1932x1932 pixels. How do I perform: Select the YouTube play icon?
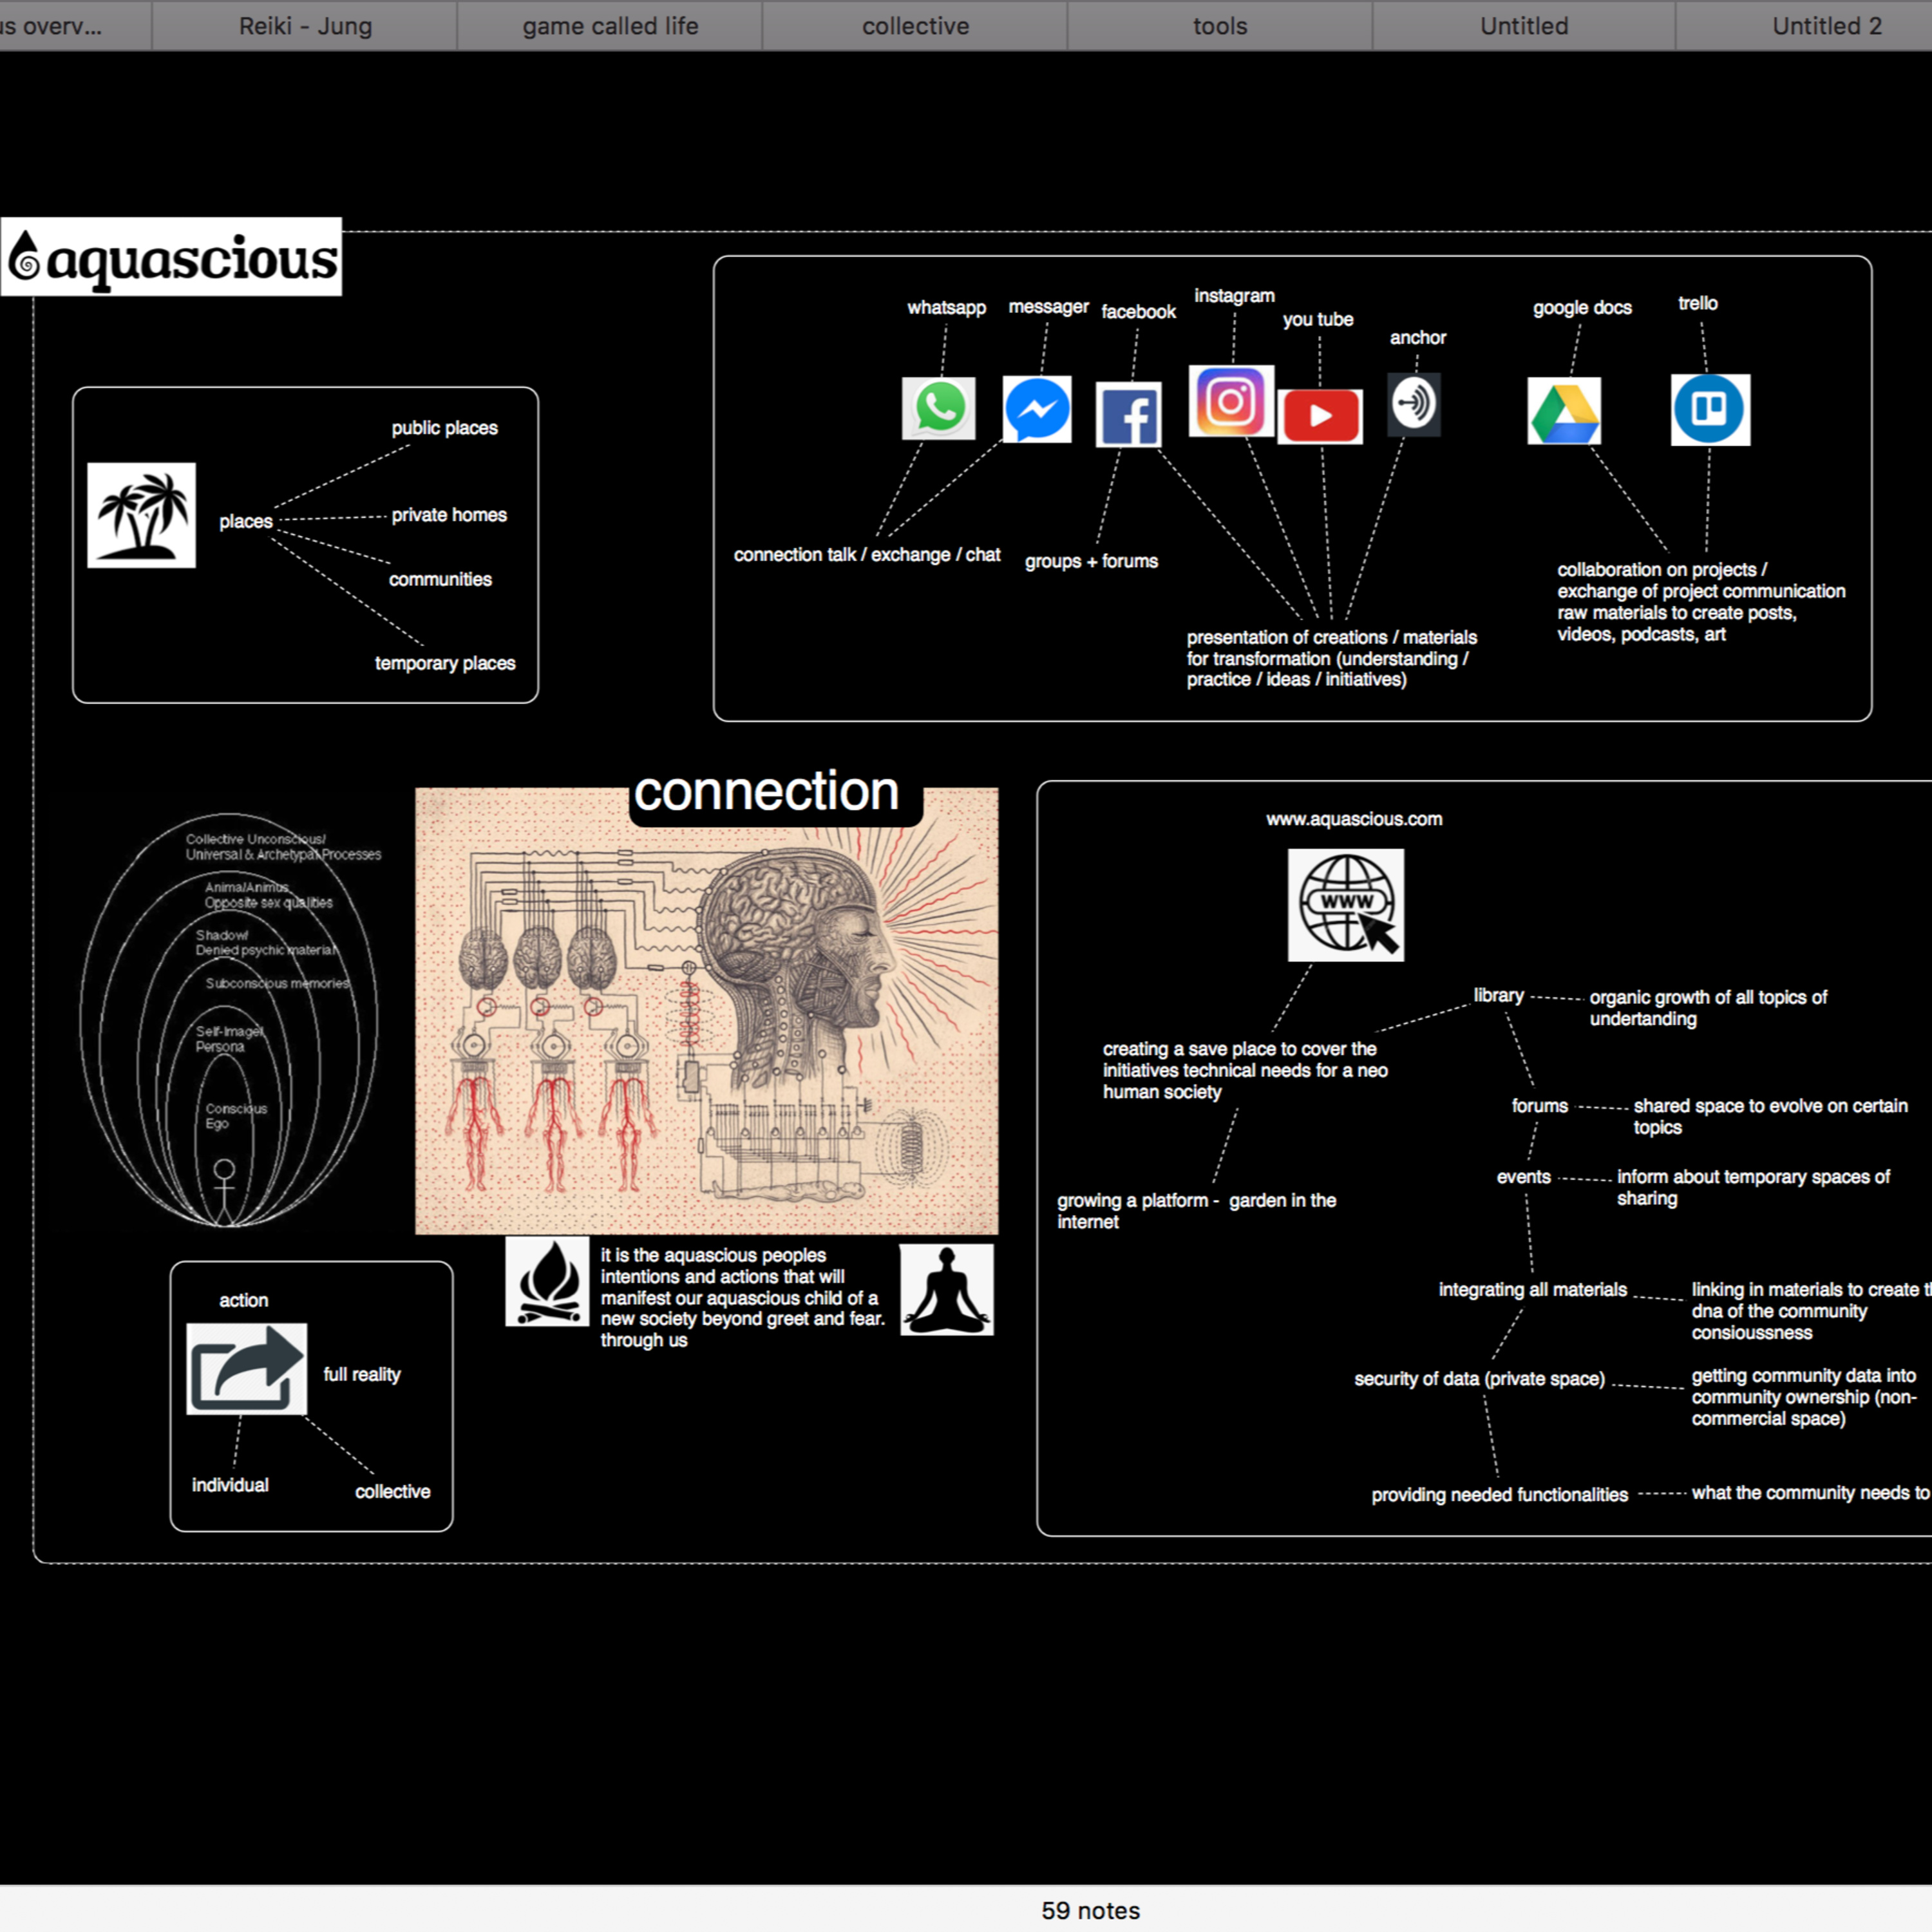click(1320, 416)
